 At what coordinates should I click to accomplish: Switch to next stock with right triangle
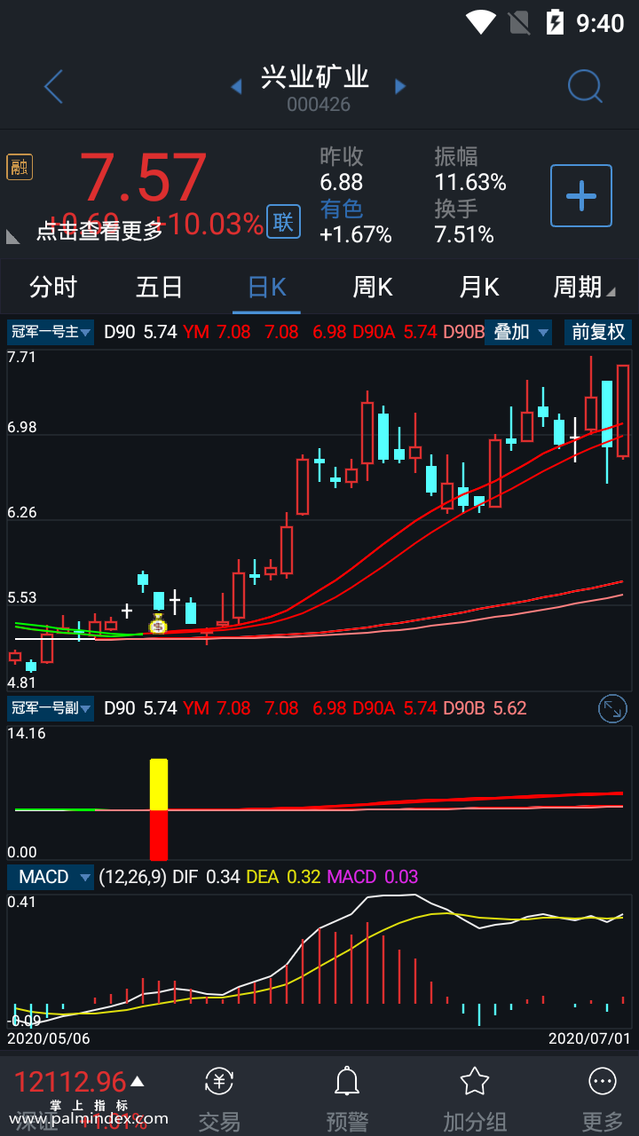click(x=400, y=86)
